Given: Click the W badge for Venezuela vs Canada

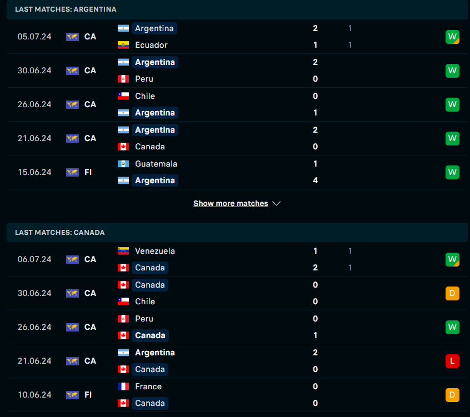Looking at the screenshot, I should 452,259.
